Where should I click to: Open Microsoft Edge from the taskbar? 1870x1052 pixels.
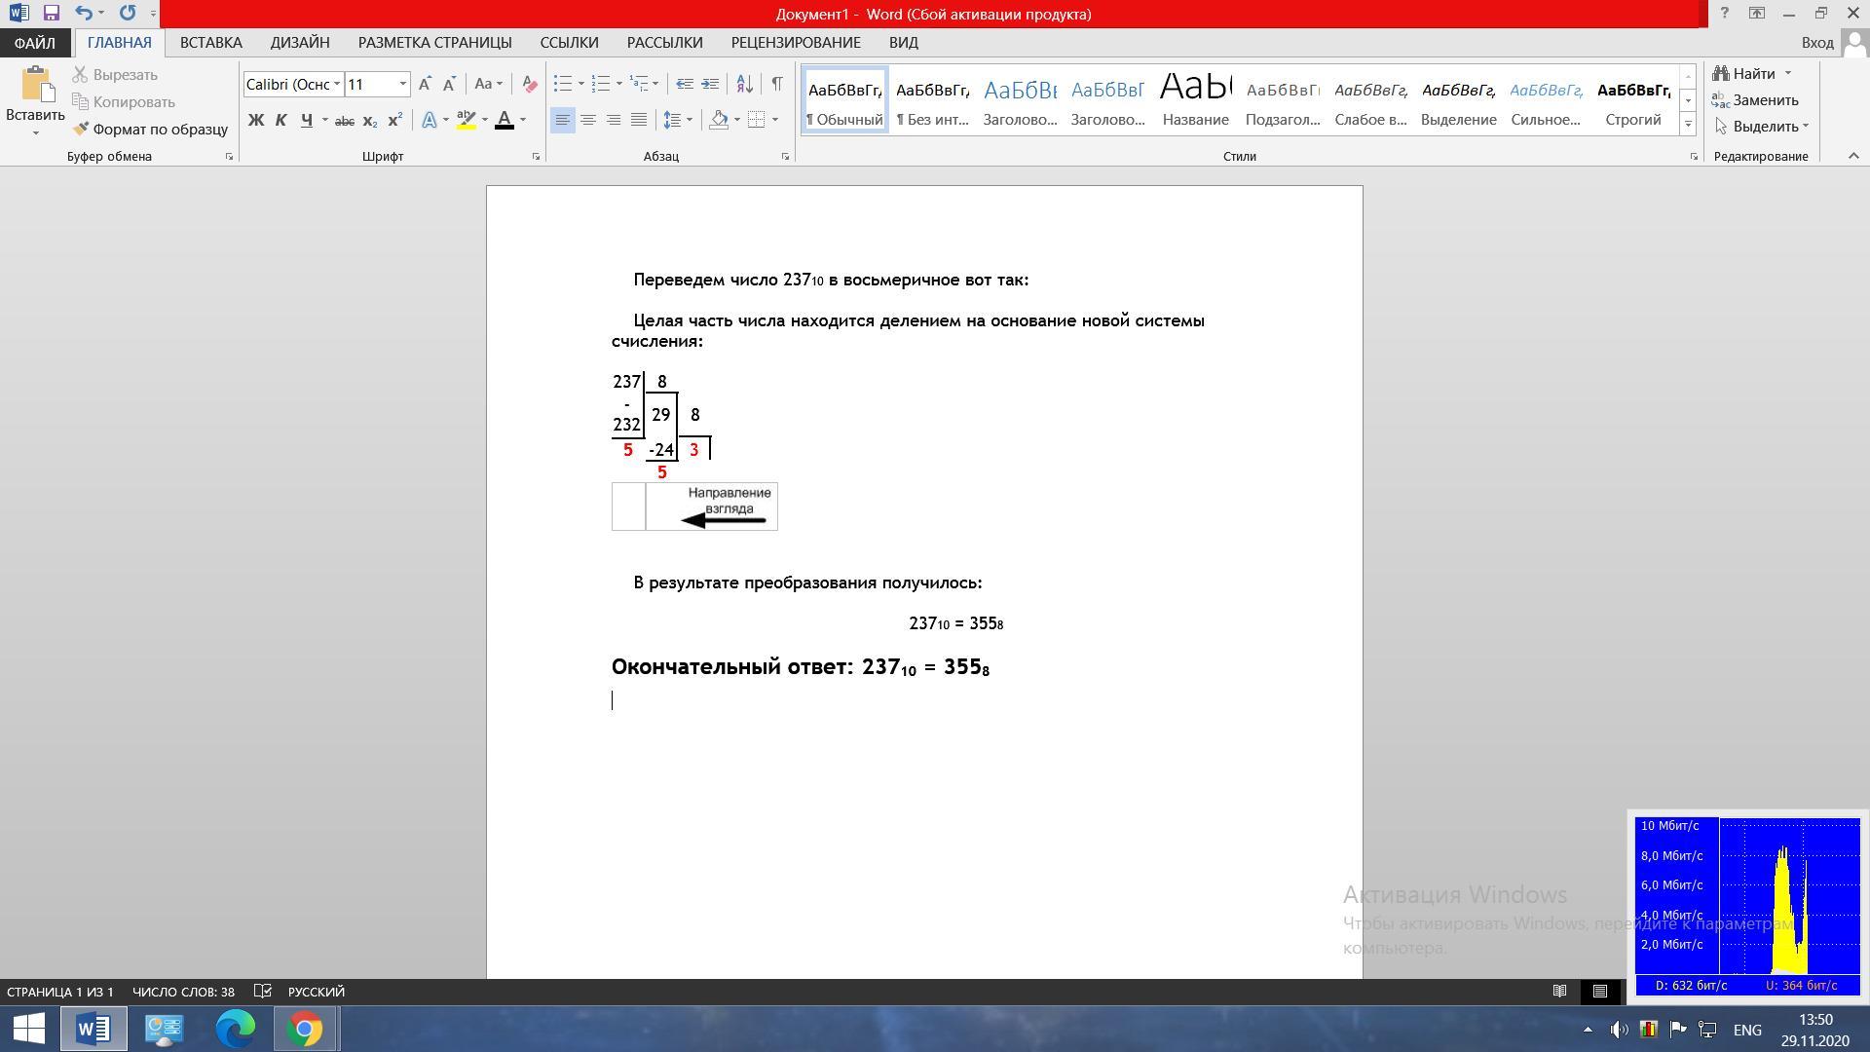235,1029
